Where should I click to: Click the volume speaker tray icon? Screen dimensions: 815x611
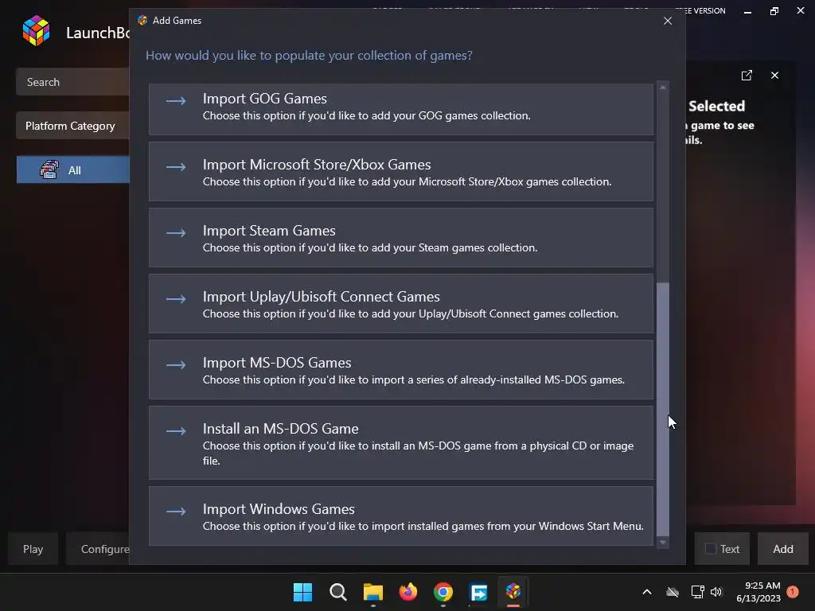click(x=716, y=592)
